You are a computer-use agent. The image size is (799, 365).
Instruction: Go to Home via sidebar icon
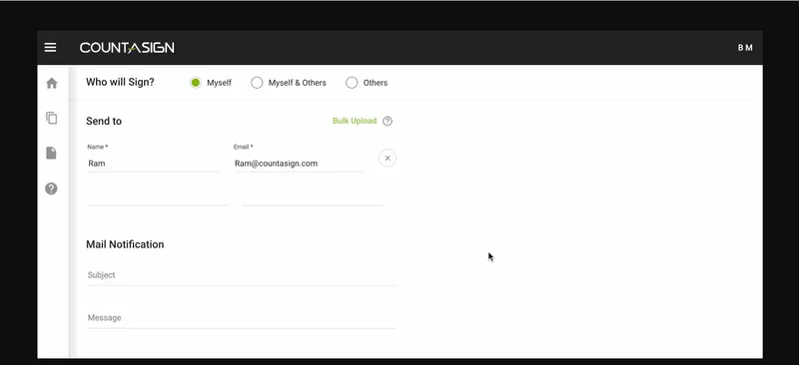click(52, 84)
